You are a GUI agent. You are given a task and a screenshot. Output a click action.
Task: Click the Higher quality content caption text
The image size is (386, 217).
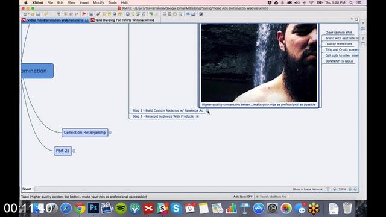(259, 105)
